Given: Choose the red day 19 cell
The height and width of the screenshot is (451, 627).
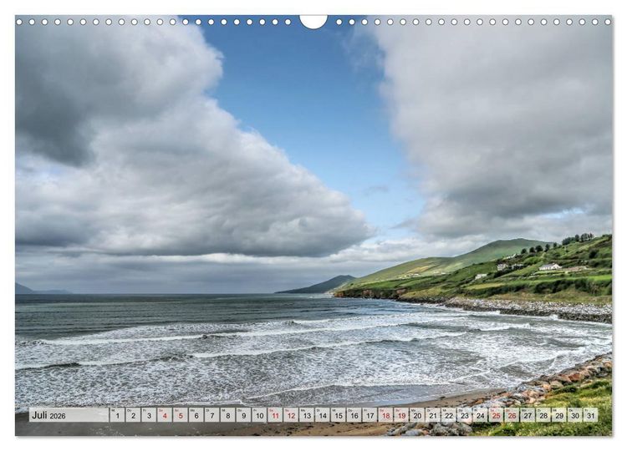Looking at the screenshot, I should point(401,414).
